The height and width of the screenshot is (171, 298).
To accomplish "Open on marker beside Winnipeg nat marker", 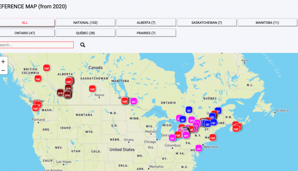I will [134, 101].
